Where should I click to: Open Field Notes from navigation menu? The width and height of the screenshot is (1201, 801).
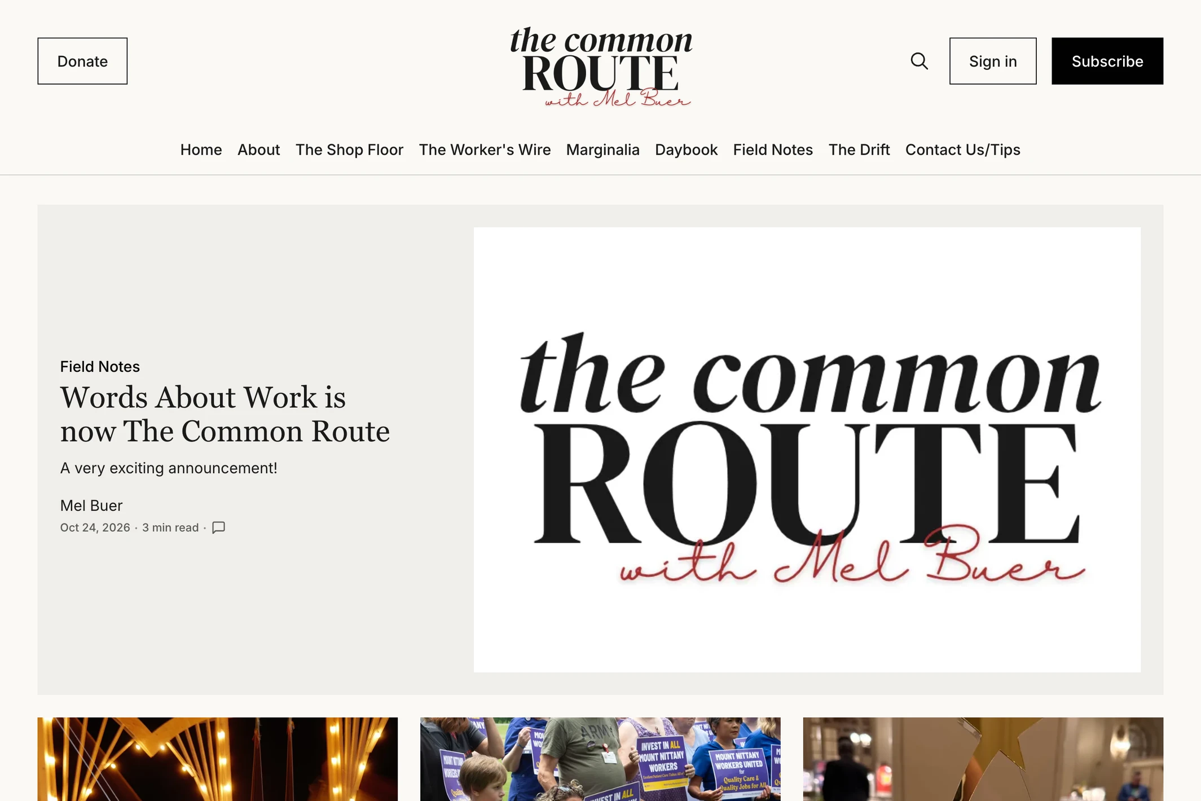click(773, 149)
